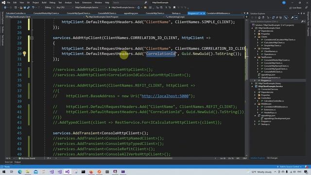
Task: Click the Microsoft Edge taskbar icon
Action: 20,172
